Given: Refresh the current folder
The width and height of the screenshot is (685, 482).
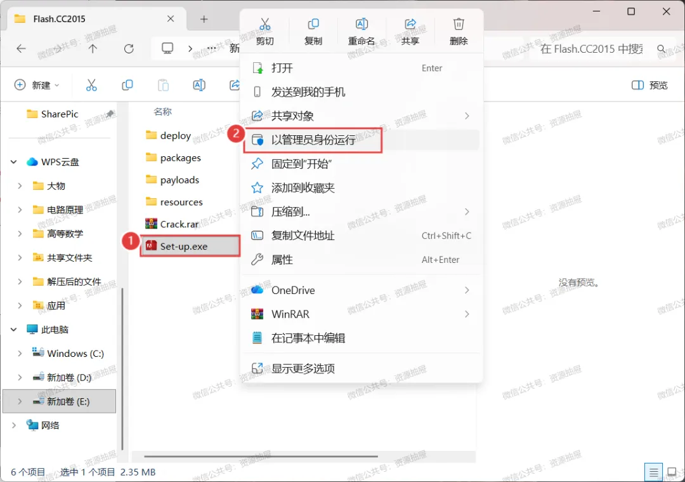Looking at the screenshot, I should 129,48.
